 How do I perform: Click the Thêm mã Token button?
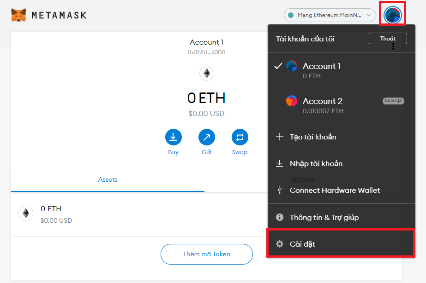pos(206,254)
